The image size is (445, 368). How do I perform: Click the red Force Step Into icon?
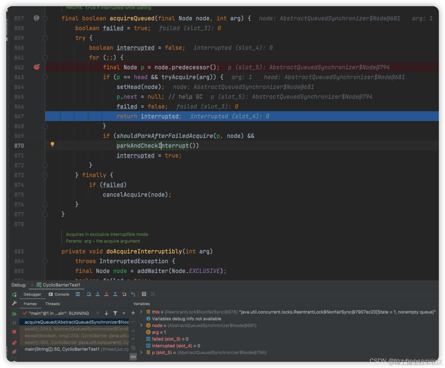point(106,294)
